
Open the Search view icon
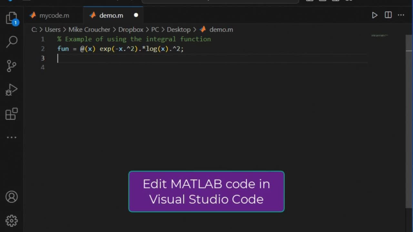(x=12, y=42)
